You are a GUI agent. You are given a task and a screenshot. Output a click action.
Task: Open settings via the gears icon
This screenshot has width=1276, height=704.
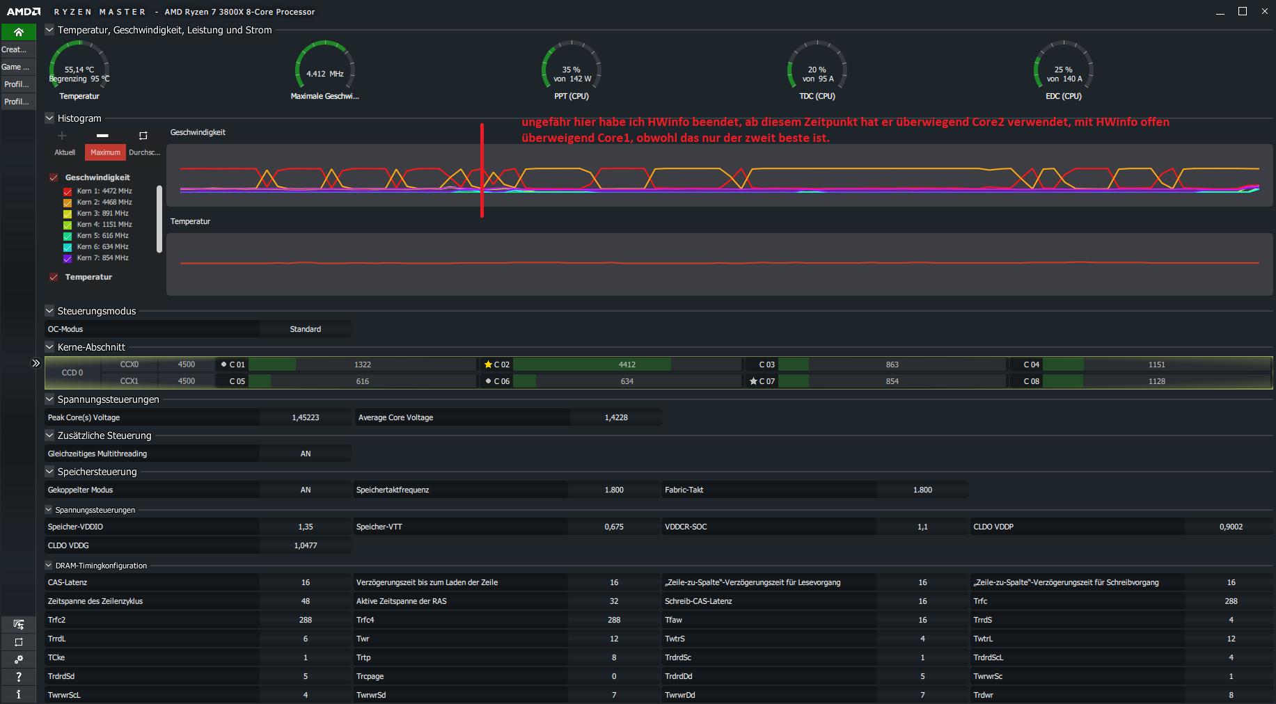coord(19,659)
